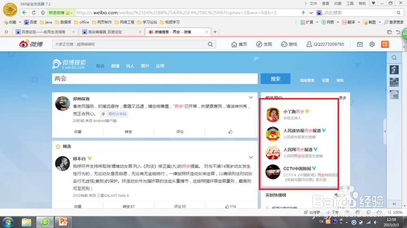Expand options chevron on 郑州保喜 post
This screenshot has width=407, height=228.
click(251, 97)
